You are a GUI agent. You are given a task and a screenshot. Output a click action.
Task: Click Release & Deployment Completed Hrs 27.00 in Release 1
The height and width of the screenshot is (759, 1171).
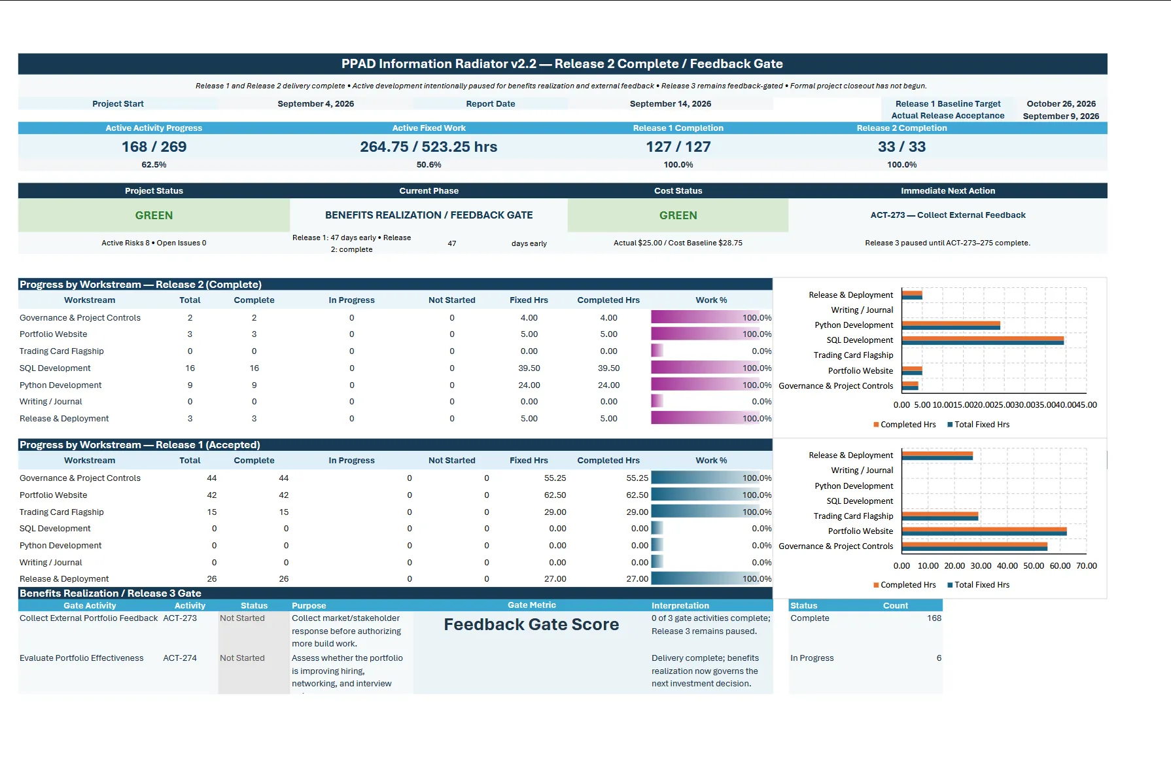tap(637, 579)
